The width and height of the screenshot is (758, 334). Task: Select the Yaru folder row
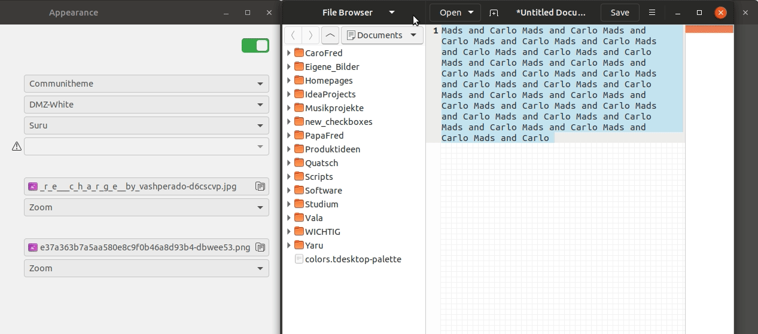point(354,245)
